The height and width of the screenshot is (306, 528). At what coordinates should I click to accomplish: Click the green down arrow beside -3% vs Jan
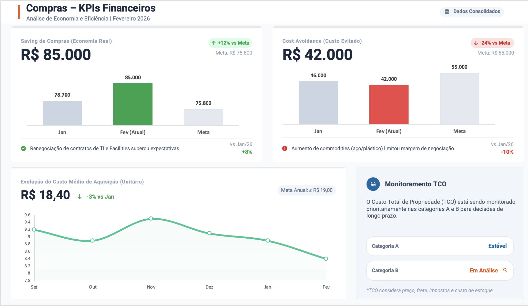tap(80, 197)
